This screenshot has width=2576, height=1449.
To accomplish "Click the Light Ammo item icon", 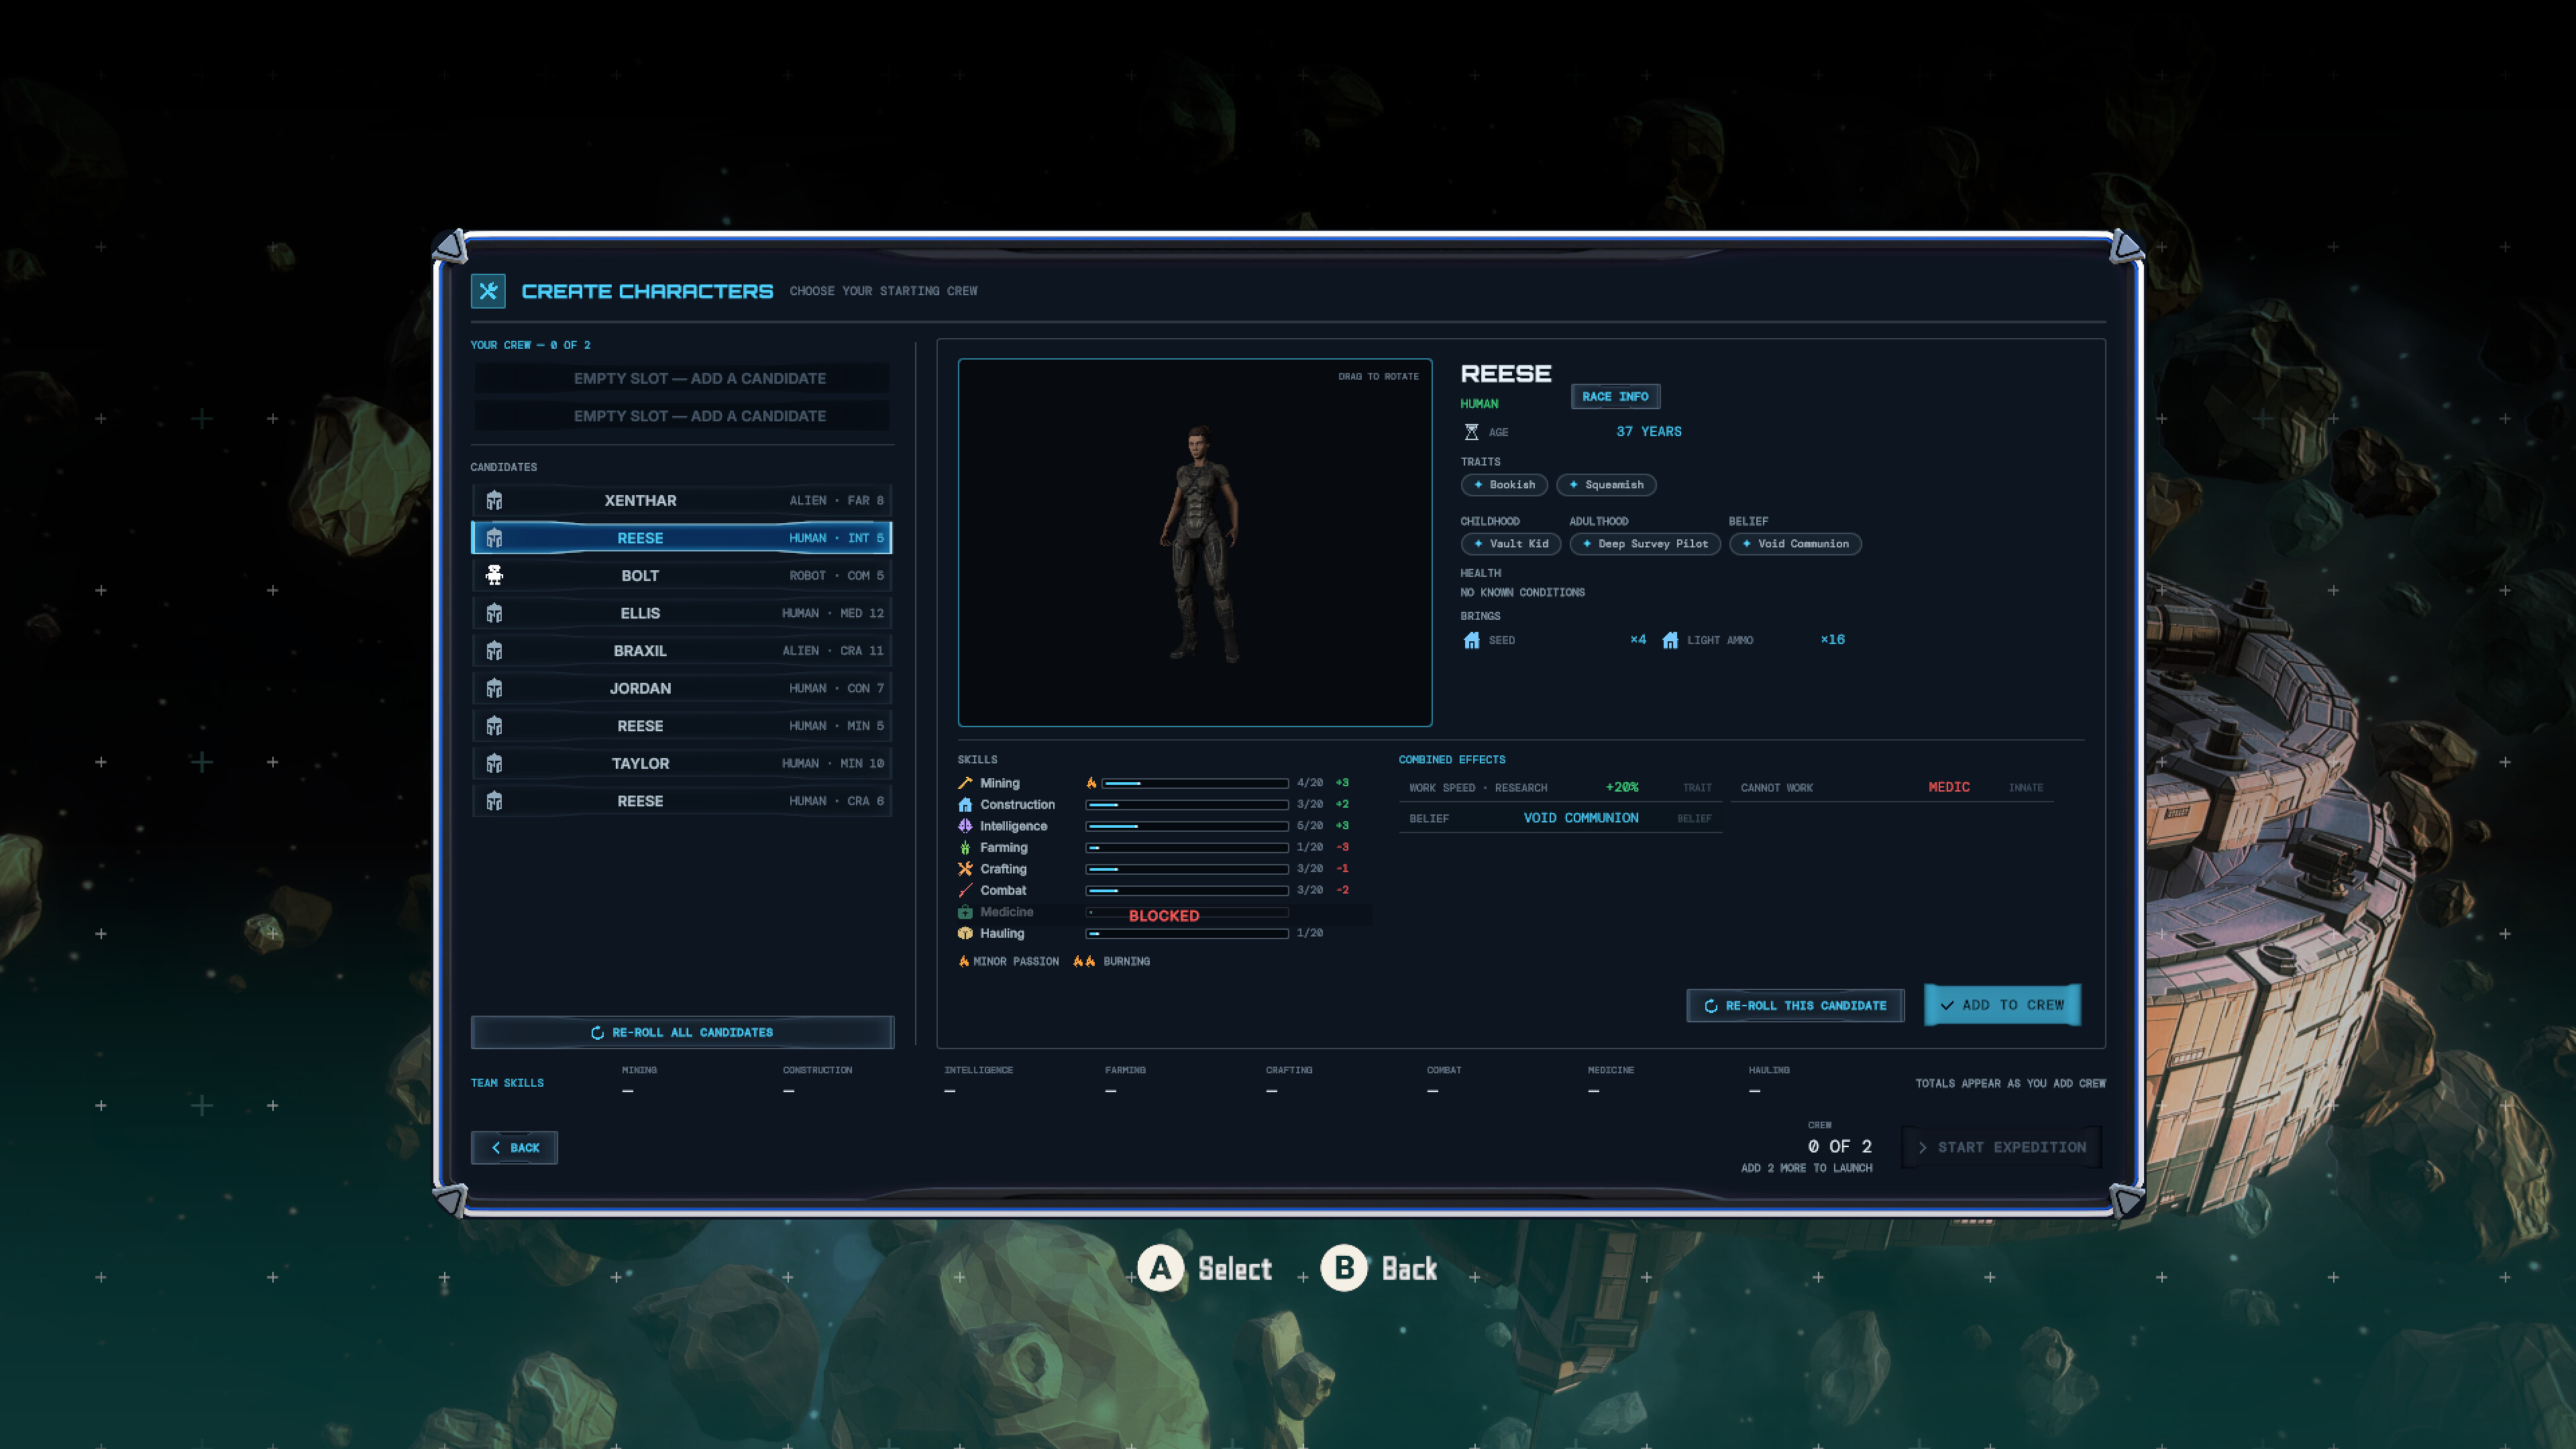I will coord(1670,640).
